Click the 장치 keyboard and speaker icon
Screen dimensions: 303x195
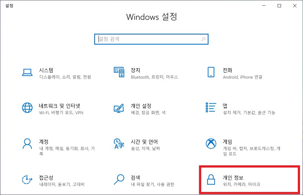pyautogui.click(x=119, y=72)
